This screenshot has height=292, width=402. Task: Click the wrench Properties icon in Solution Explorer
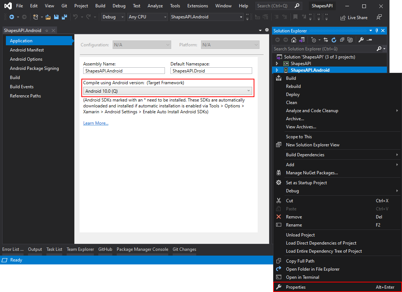361,40
